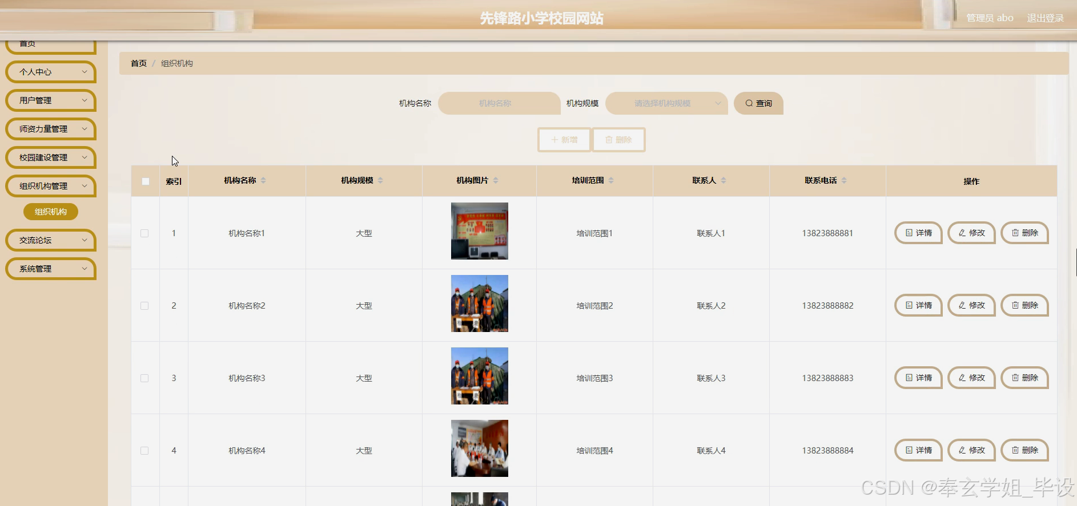Click the plus icon in the 新增 button

pyautogui.click(x=554, y=140)
